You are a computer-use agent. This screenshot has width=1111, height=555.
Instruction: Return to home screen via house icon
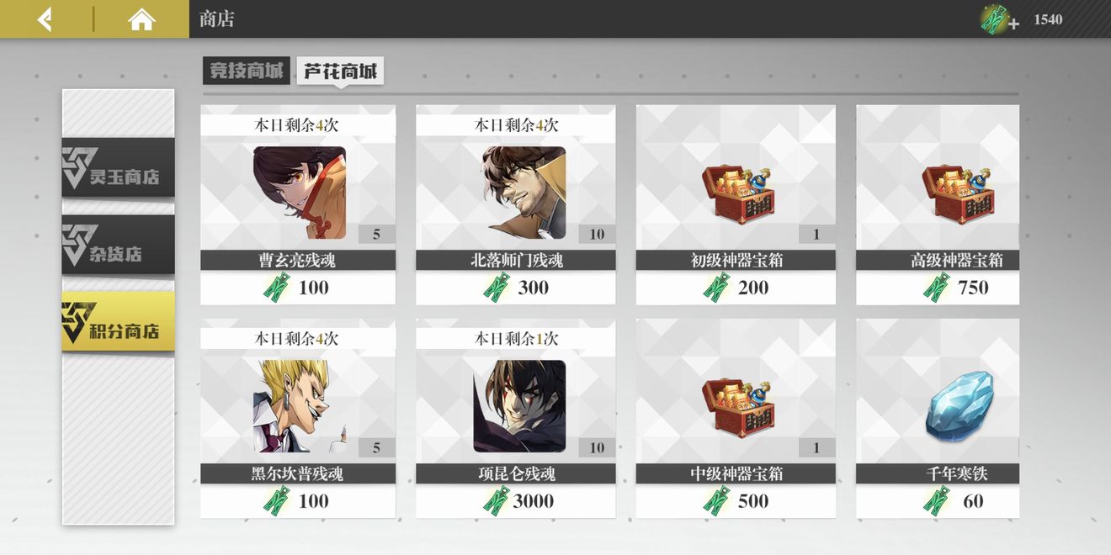click(141, 18)
